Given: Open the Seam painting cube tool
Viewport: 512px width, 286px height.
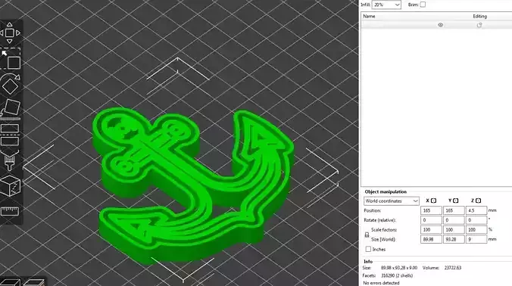Looking at the screenshot, I should (10, 186).
